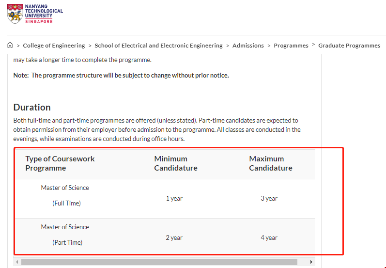The height and width of the screenshot is (268, 386).
Task: Click the Type of Coursework Programme column header
Action: point(60,163)
